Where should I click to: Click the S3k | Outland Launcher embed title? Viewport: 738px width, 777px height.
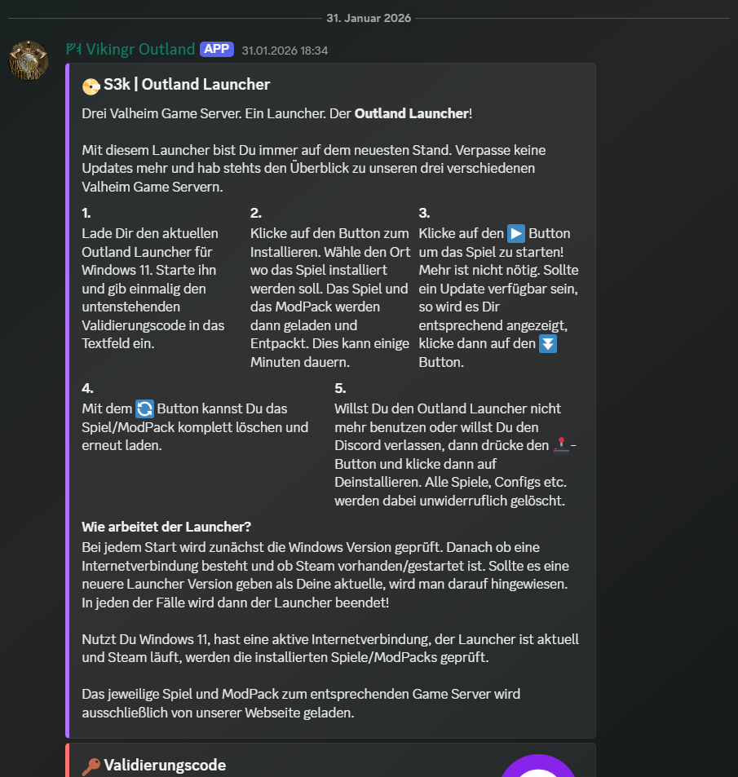click(x=187, y=84)
